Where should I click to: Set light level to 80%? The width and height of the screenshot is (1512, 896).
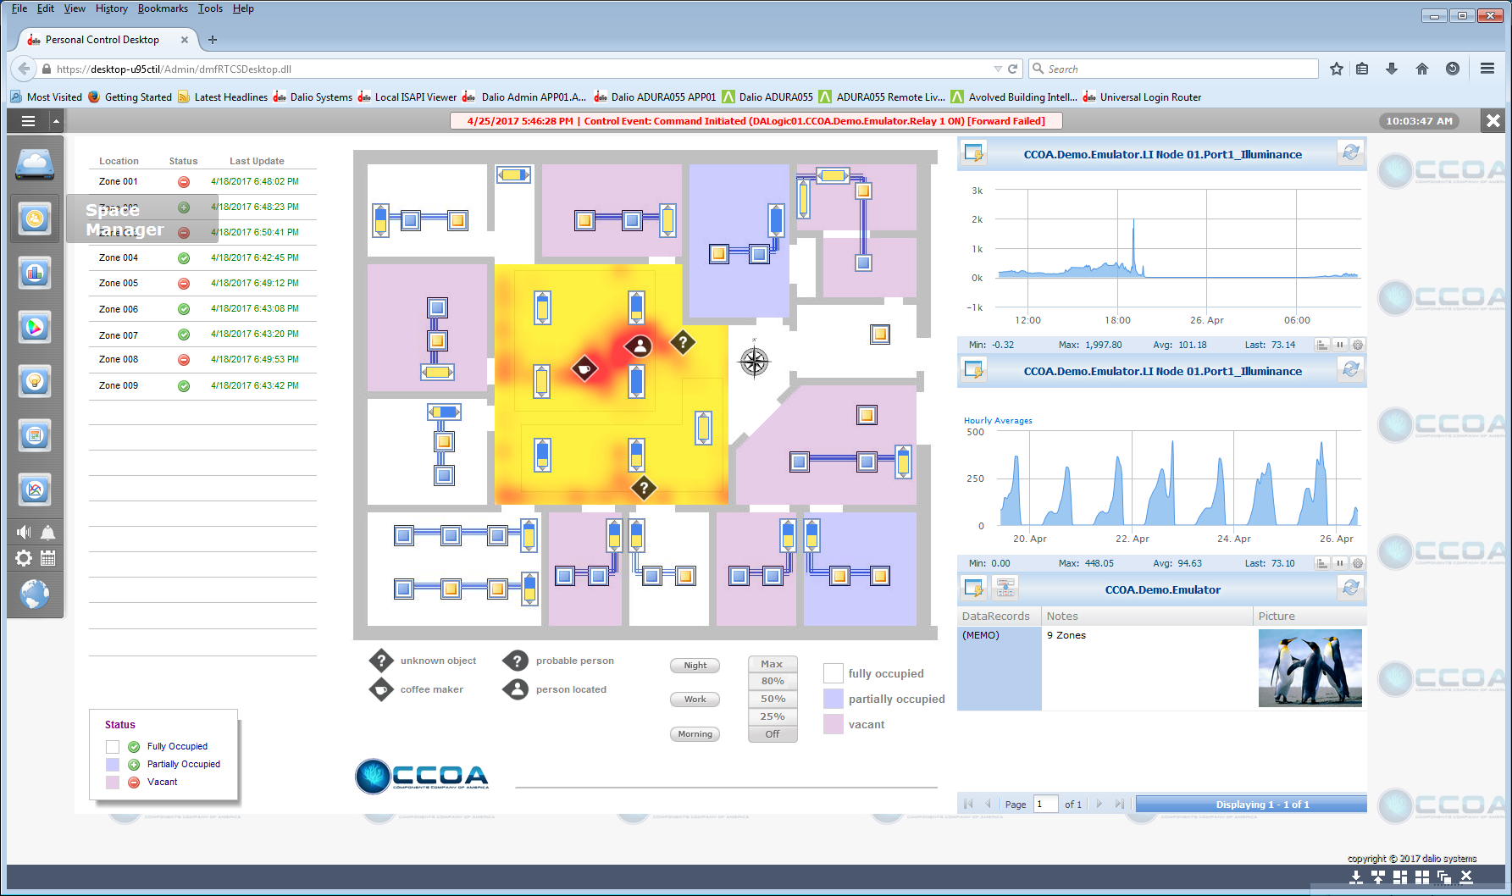(x=773, y=681)
